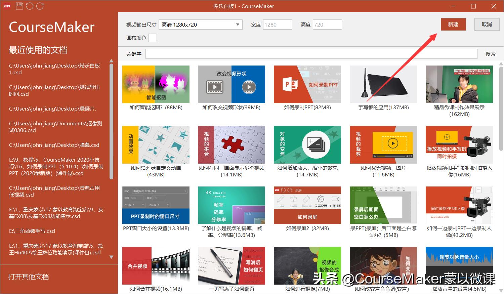The image size is (504, 294).
Task: Click the 取消 button to cancel
Action: coord(487,24)
